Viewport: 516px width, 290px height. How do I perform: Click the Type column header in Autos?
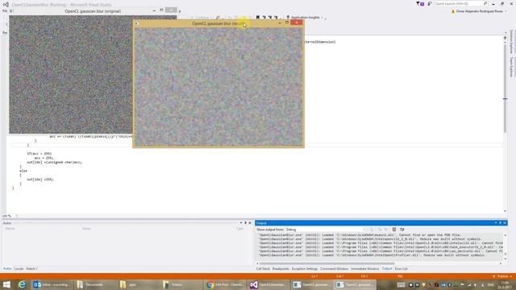[239, 229]
